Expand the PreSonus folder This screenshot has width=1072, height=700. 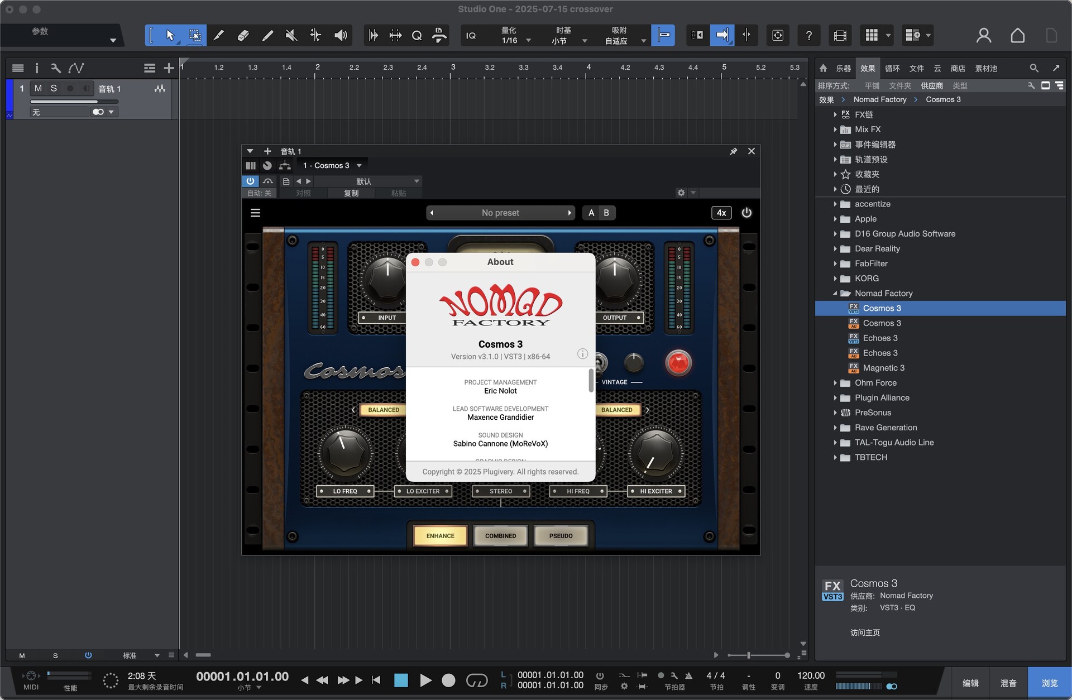pyautogui.click(x=835, y=413)
